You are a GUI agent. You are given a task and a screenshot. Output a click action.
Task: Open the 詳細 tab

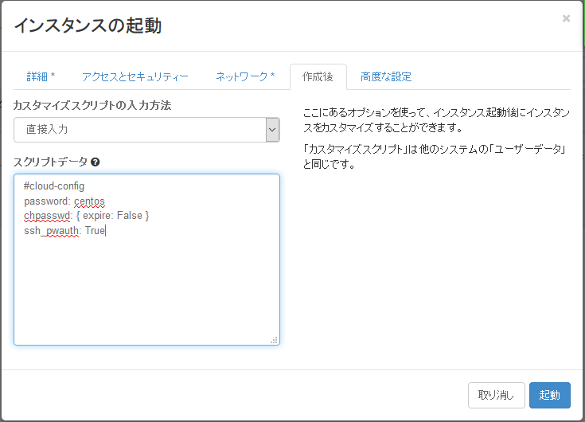(41, 77)
